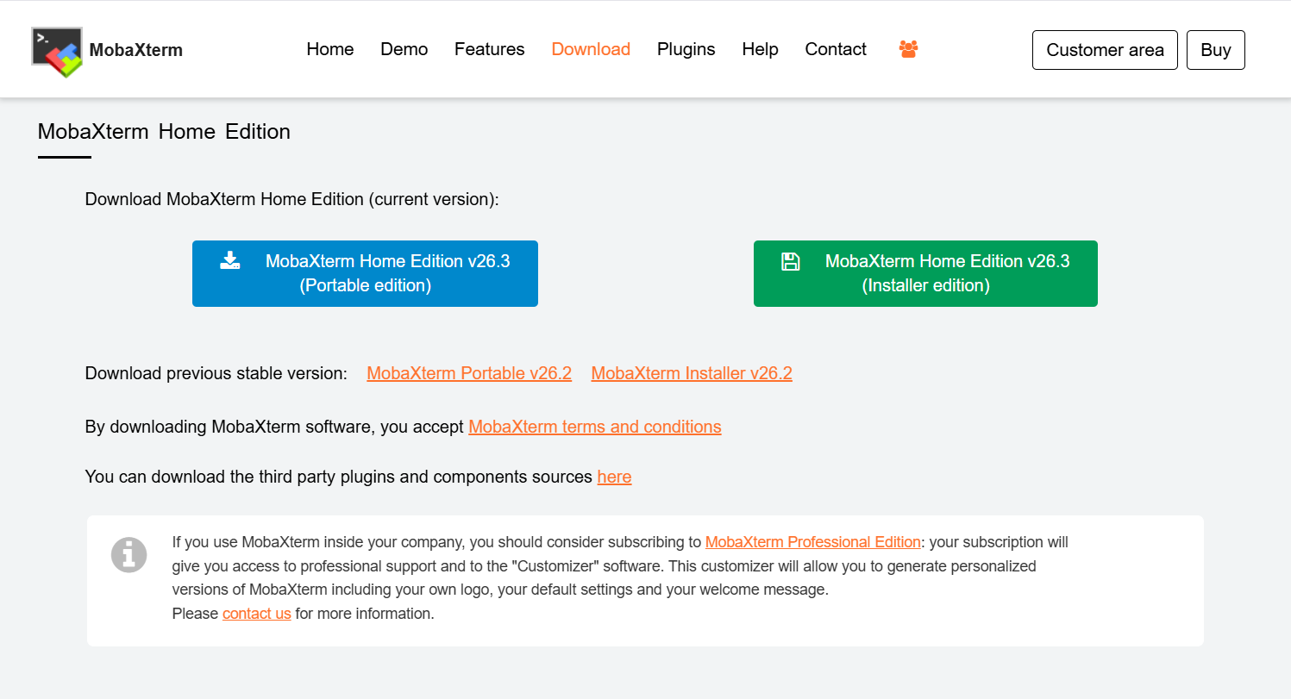Viewport: 1291px width, 699px height.
Task: Open MobaXterm Portable v26.2 link
Action: [x=469, y=373]
